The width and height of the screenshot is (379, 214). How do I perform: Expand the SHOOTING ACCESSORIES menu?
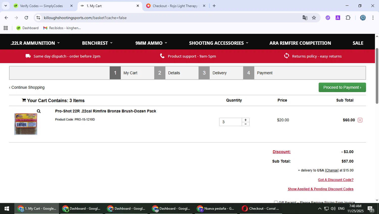[219, 43]
